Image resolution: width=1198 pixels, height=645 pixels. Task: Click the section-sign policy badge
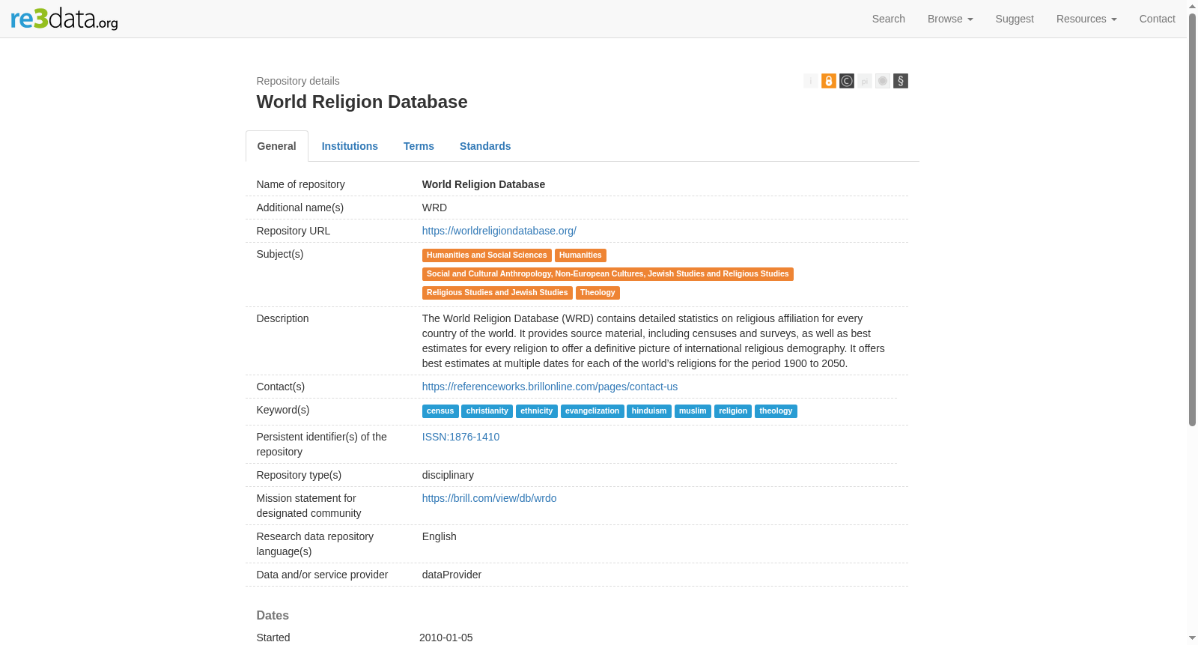coord(901,81)
